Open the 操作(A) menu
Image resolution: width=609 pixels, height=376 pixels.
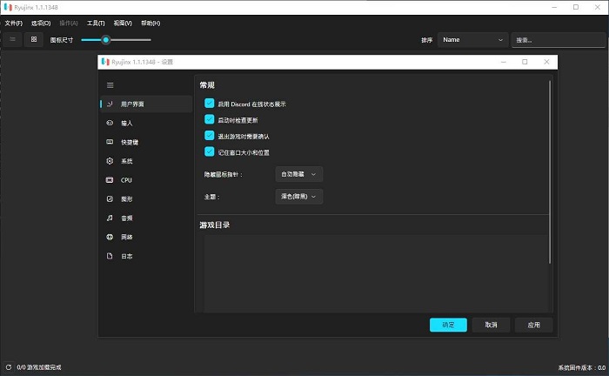pos(69,23)
